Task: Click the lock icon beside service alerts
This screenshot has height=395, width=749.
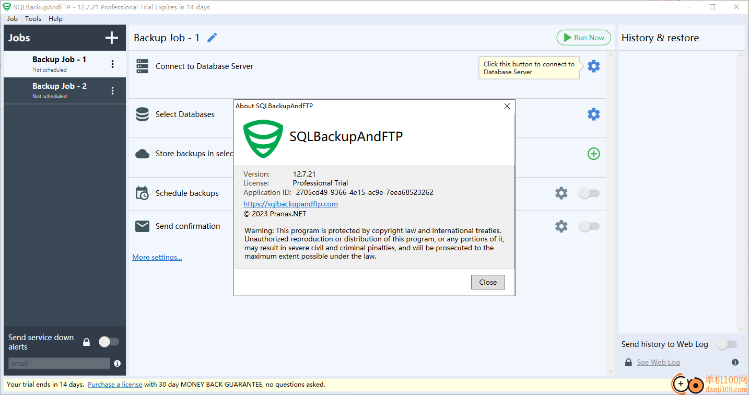Action: pos(87,342)
